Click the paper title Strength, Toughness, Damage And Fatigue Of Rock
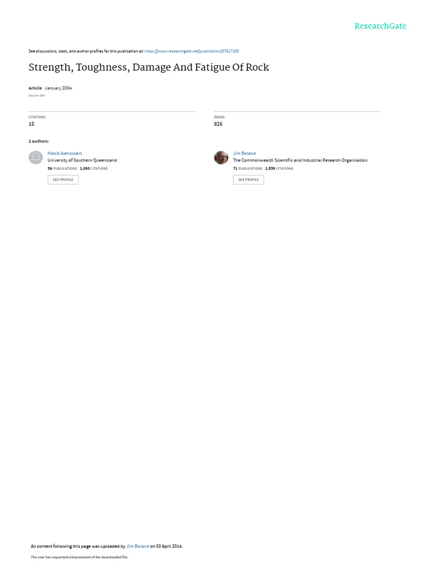 (x=148, y=67)
